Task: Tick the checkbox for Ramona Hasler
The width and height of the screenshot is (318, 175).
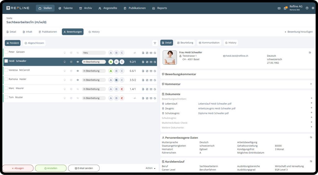Action: pos(6,79)
